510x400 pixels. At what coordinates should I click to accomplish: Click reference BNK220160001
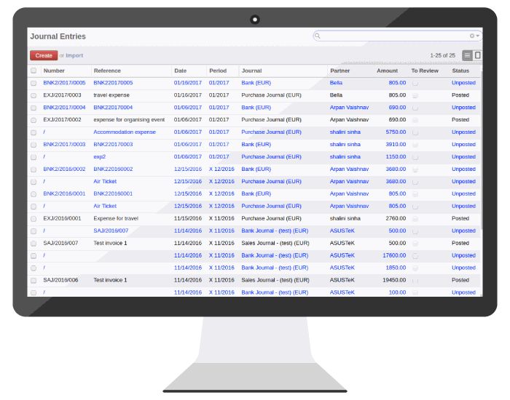point(113,194)
